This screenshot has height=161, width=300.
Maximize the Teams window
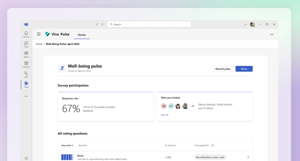pos(267,24)
